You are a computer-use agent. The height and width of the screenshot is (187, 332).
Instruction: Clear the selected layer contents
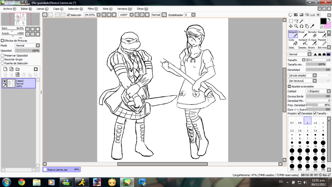tap(18, 75)
